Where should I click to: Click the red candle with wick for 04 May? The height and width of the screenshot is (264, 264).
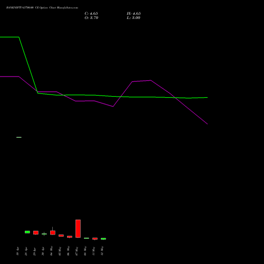pyautogui.click(x=53, y=232)
